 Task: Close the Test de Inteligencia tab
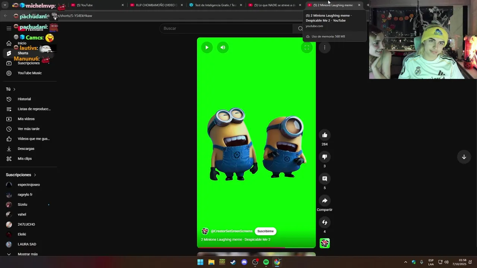point(241,5)
